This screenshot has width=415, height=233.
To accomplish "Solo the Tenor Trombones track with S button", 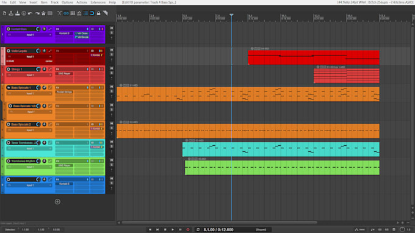I will (112, 146).
